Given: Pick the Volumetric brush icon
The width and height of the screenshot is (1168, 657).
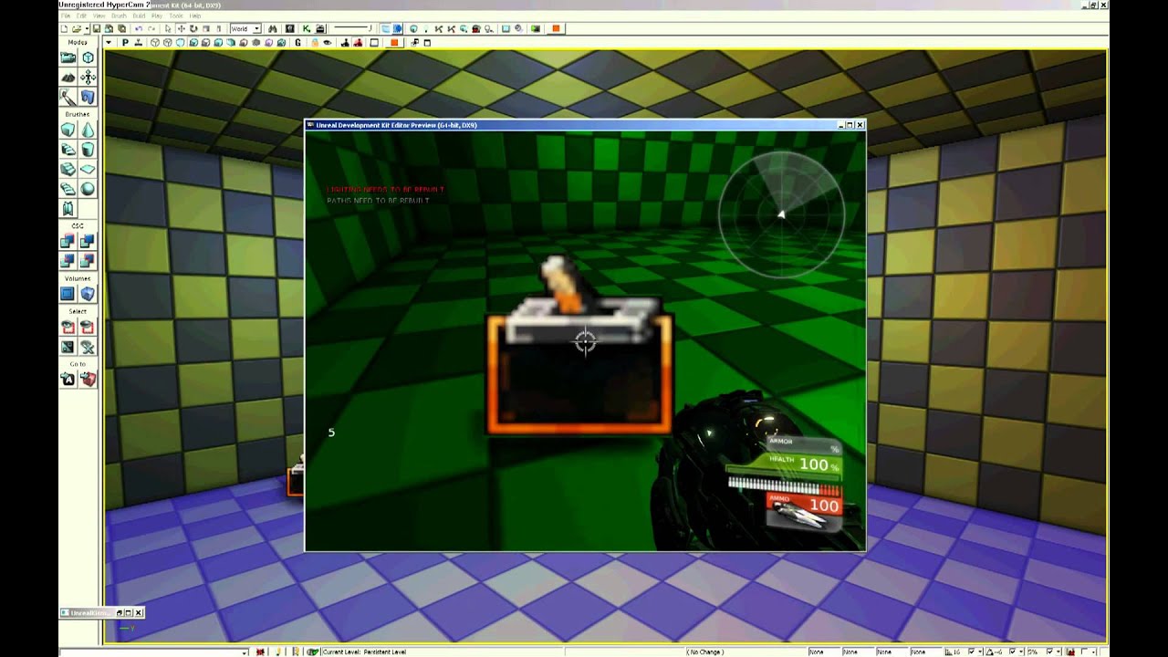Looking at the screenshot, I should coord(68,208).
